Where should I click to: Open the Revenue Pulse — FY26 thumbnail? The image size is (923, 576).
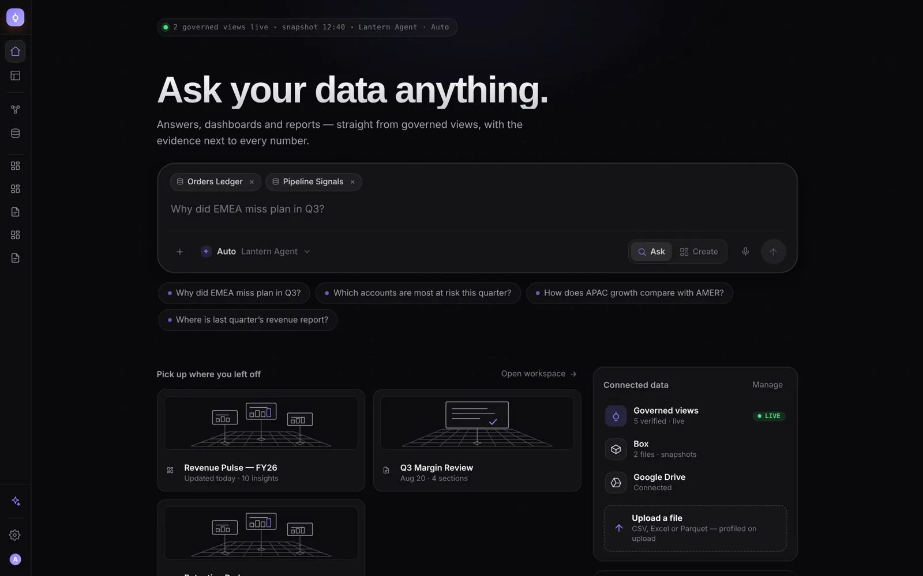coord(261,423)
